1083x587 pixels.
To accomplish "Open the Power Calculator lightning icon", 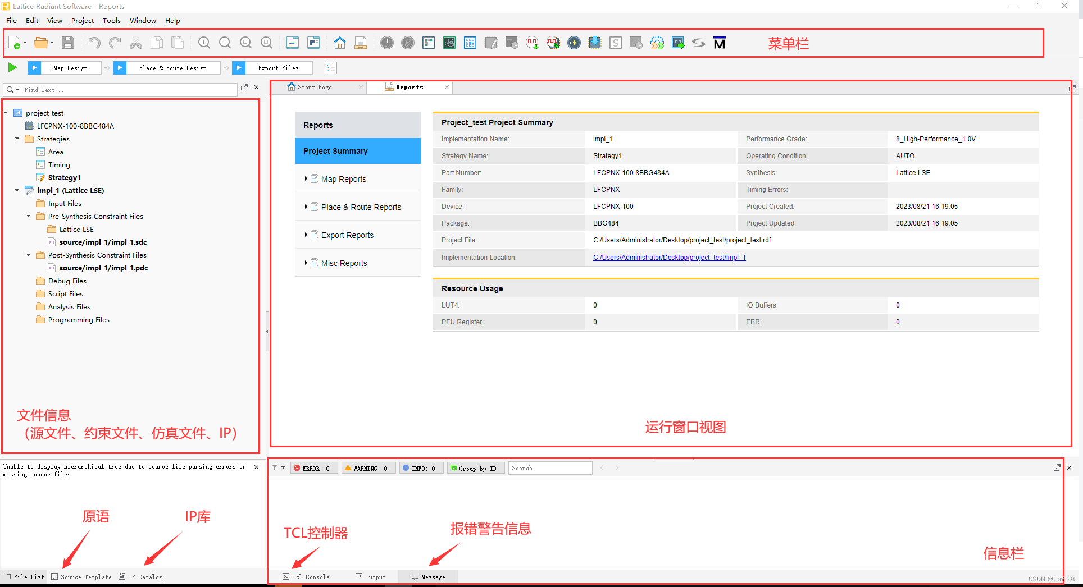I will [574, 43].
